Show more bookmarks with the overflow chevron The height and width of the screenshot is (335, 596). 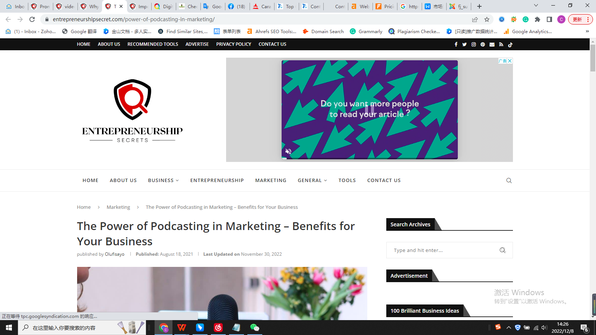(587, 31)
